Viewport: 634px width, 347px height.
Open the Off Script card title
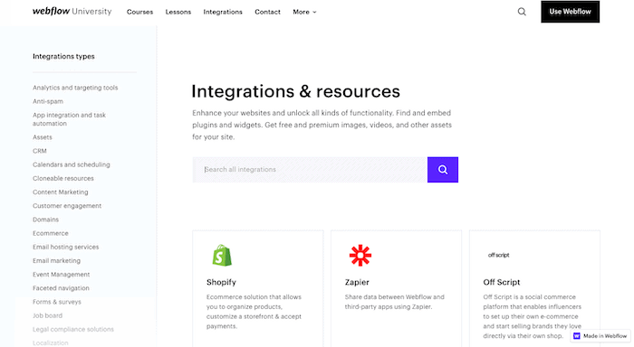coord(502,282)
